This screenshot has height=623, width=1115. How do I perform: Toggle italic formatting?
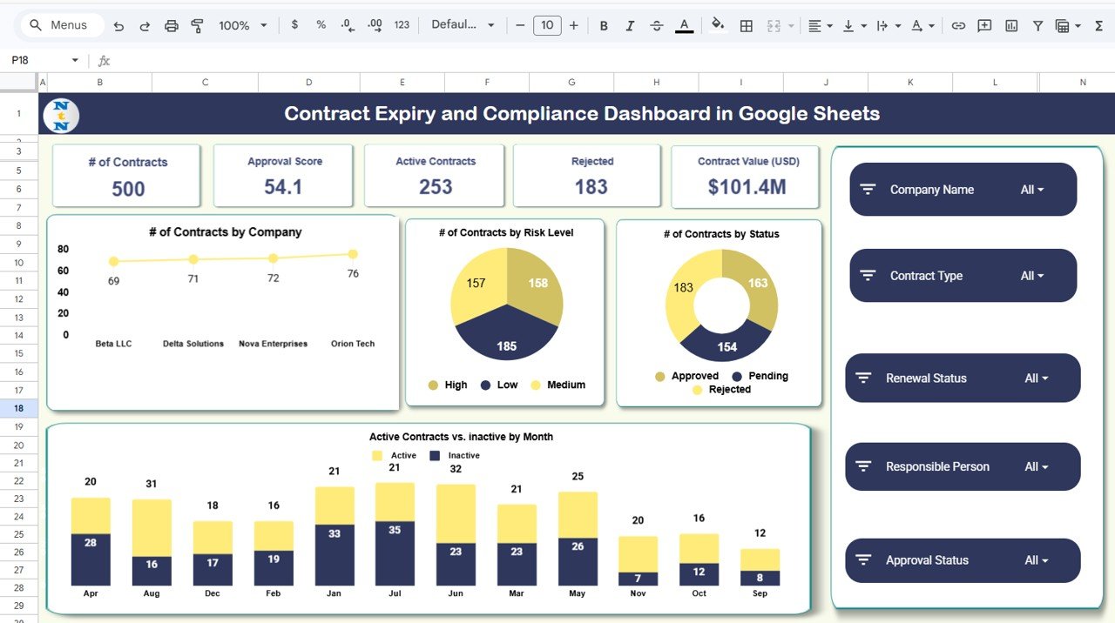tap(630, 24)
